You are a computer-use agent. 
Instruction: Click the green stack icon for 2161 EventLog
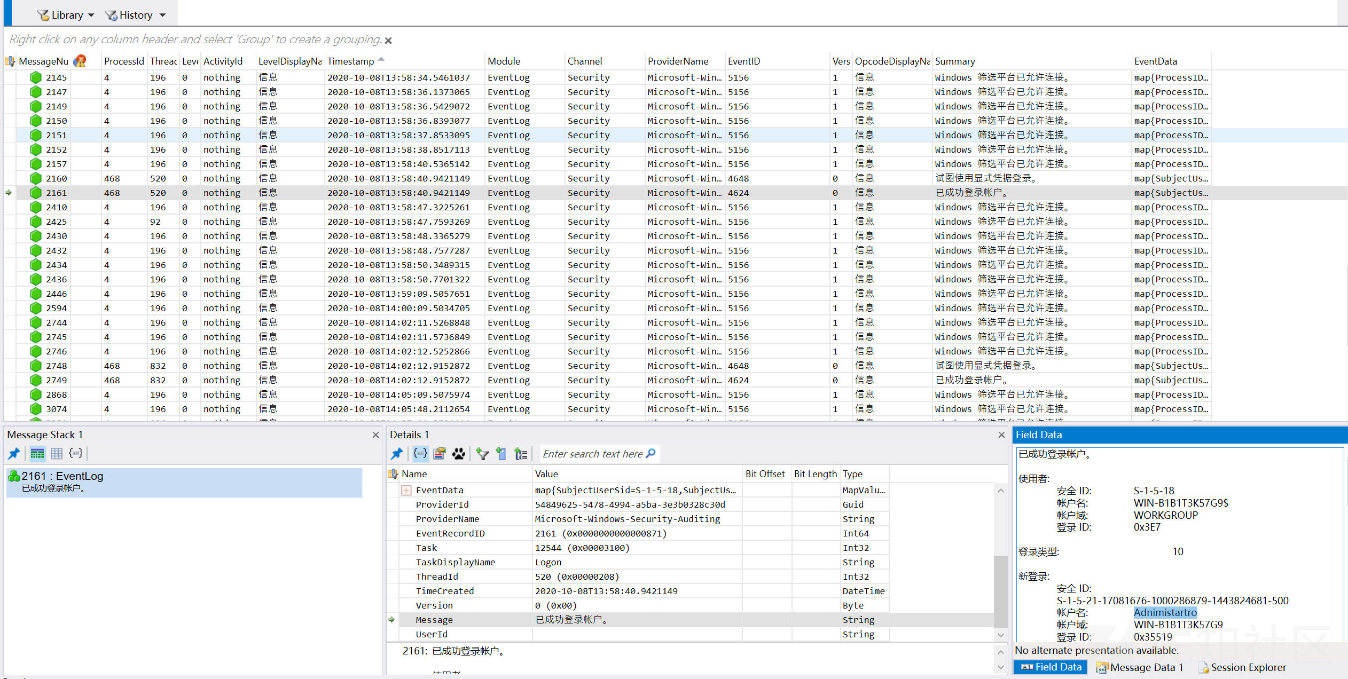point(14,476)
